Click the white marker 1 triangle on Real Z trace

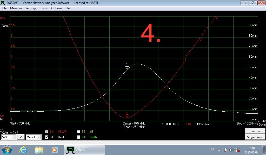coord(127,67)
